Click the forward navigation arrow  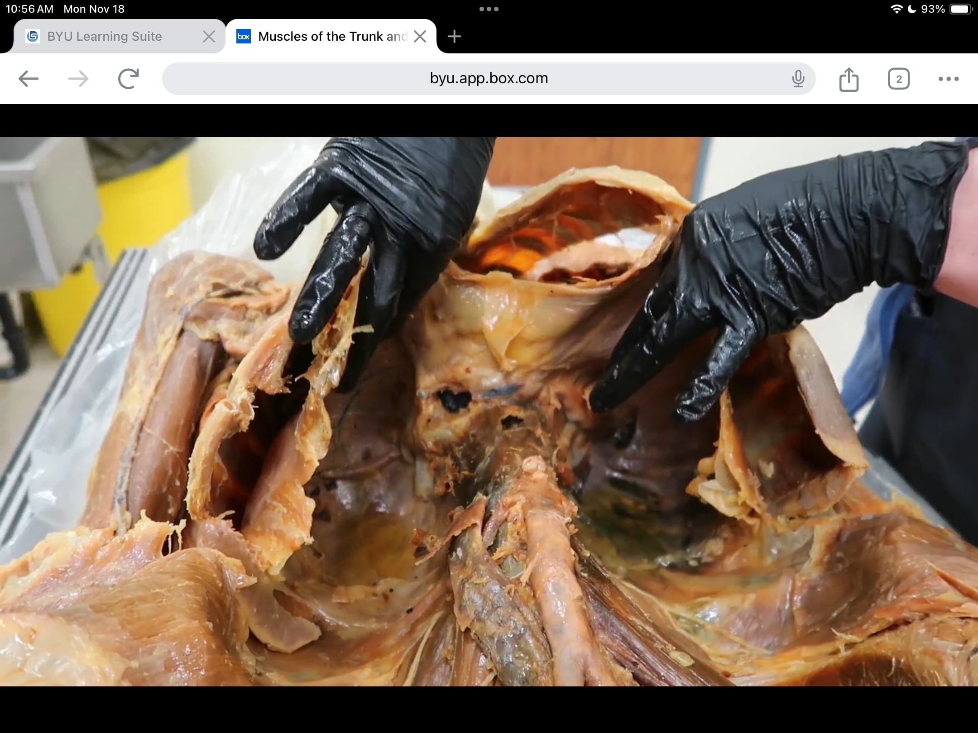coord(78,79)
